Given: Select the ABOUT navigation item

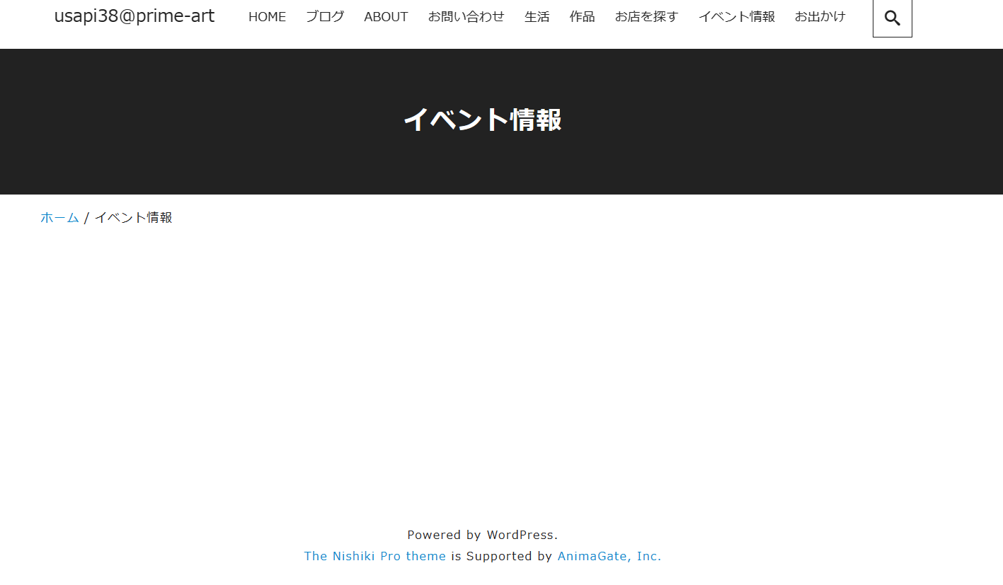Looking at the screenshot, I should 386,17.
